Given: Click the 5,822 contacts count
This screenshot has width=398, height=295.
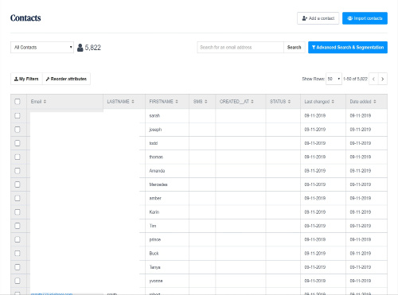Looking at the screenshot, I should (93, 48).
